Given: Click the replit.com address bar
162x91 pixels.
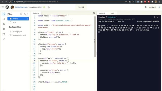Looking at the screenshot, I should coord(68,2).
